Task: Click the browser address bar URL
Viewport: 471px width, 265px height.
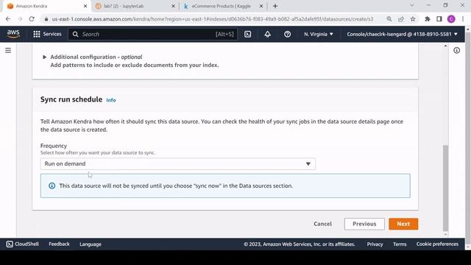Action: pos(213,19)
